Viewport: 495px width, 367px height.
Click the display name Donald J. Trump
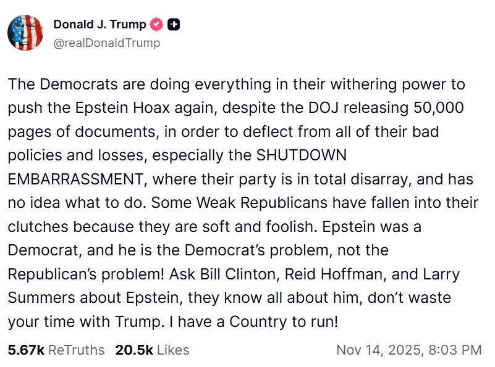[99, 25]
